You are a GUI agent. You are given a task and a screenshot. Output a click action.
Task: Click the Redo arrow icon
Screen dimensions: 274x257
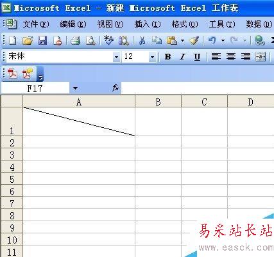pos(234,40)
